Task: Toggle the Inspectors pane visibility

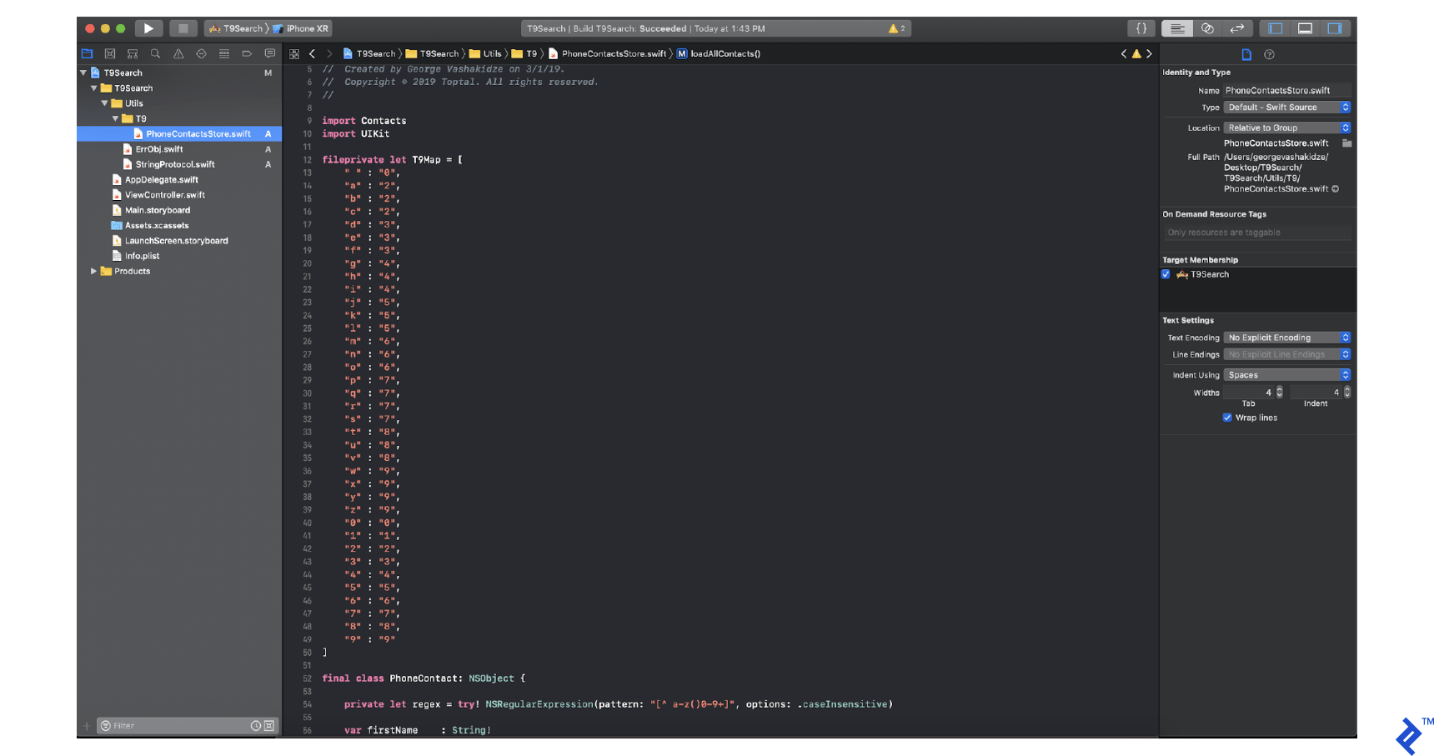Action: [1335, 28]
